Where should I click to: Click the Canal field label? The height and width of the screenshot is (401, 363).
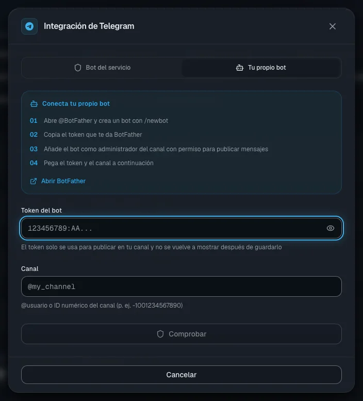[x=29, y=269]
